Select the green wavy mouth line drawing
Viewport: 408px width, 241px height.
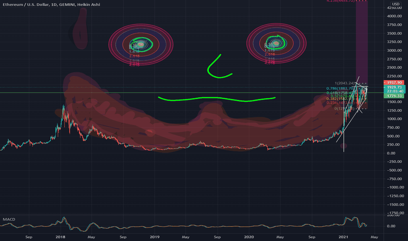pyautogui.click(x=217, y=99)
